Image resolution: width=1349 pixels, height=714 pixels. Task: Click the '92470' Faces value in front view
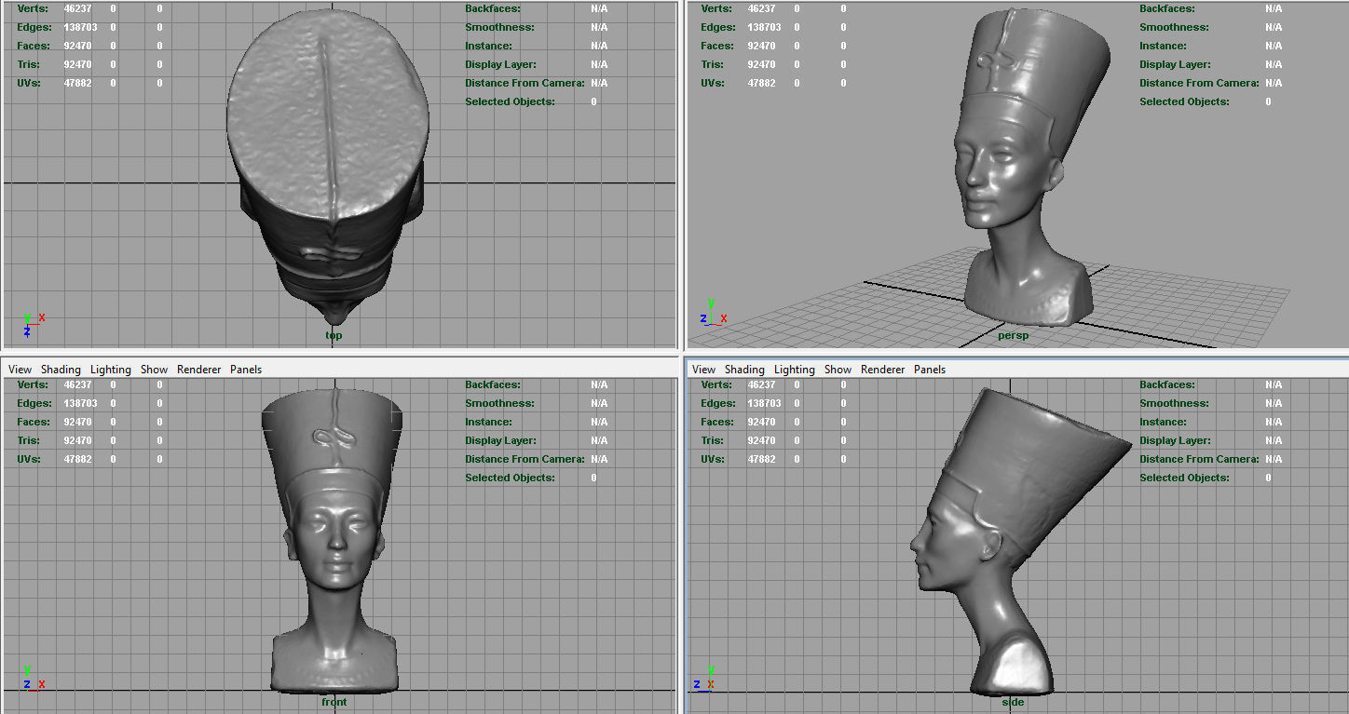tap(77, 422)
